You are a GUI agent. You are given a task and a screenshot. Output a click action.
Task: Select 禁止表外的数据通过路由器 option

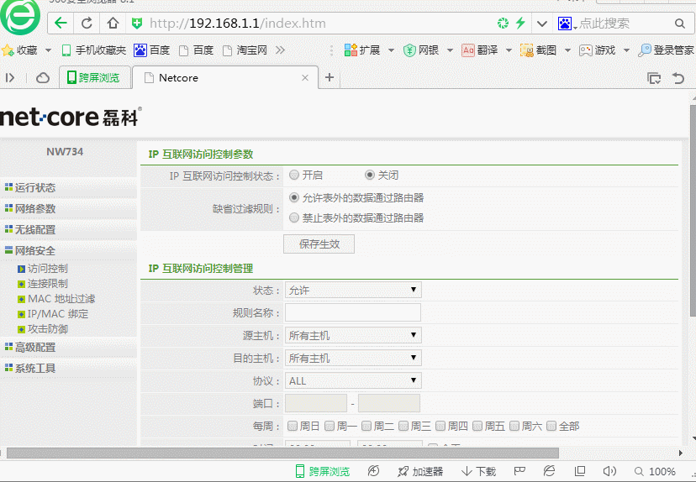tap(294, 217)
